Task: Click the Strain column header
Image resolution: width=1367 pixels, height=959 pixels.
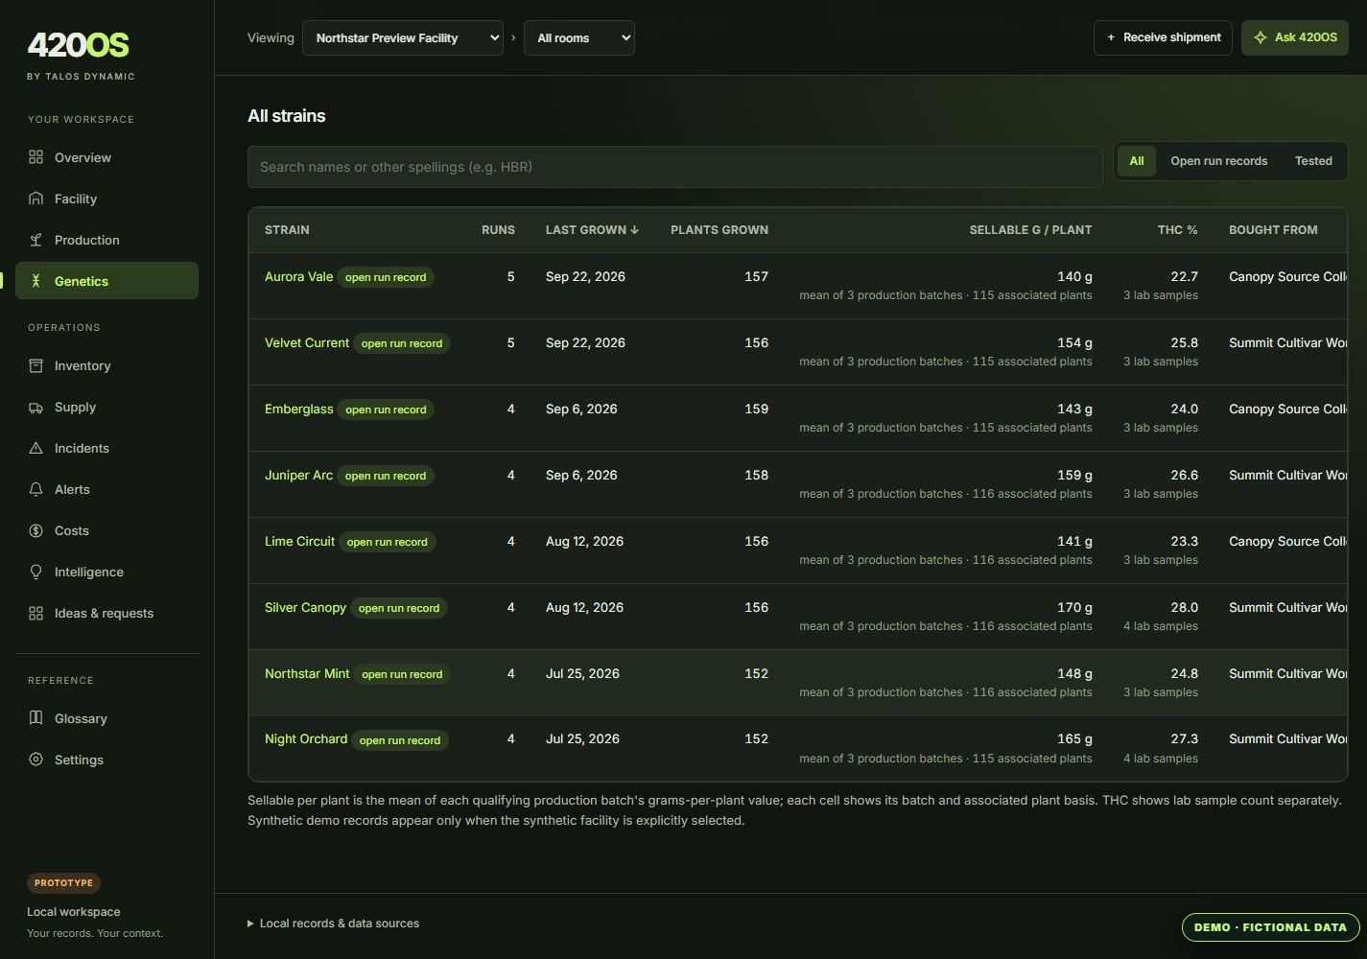Action: point(287,230)
